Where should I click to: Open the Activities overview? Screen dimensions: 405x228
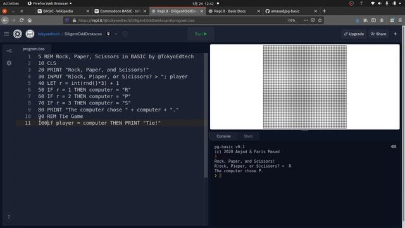[11, 3]
